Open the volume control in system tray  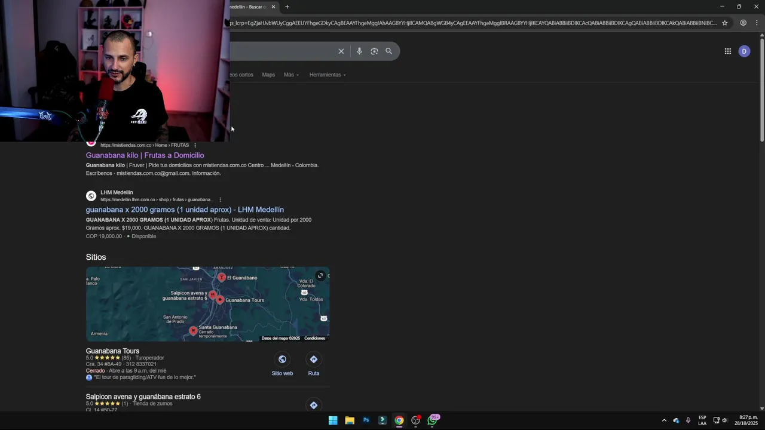tap(724, 420)
